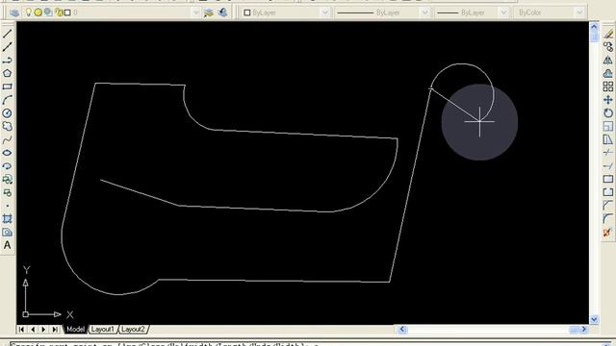This screenshot has width=616, height=346.
Task: Click the Move tool
Action: pos(608,100)
